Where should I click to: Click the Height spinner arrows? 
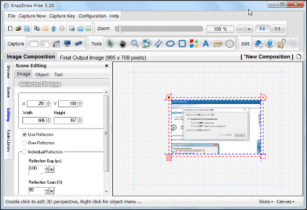coord(80,120)
